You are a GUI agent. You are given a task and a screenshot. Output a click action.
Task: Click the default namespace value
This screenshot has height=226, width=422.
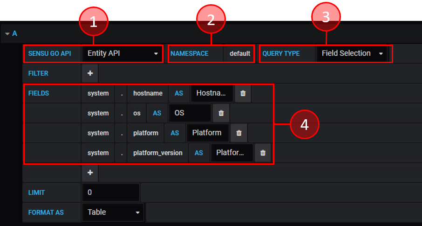click(239, 54)
